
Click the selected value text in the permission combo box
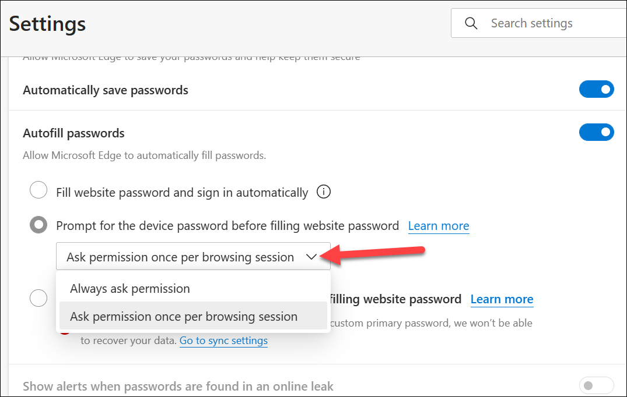pyautogui.click(x=180, y=257)
